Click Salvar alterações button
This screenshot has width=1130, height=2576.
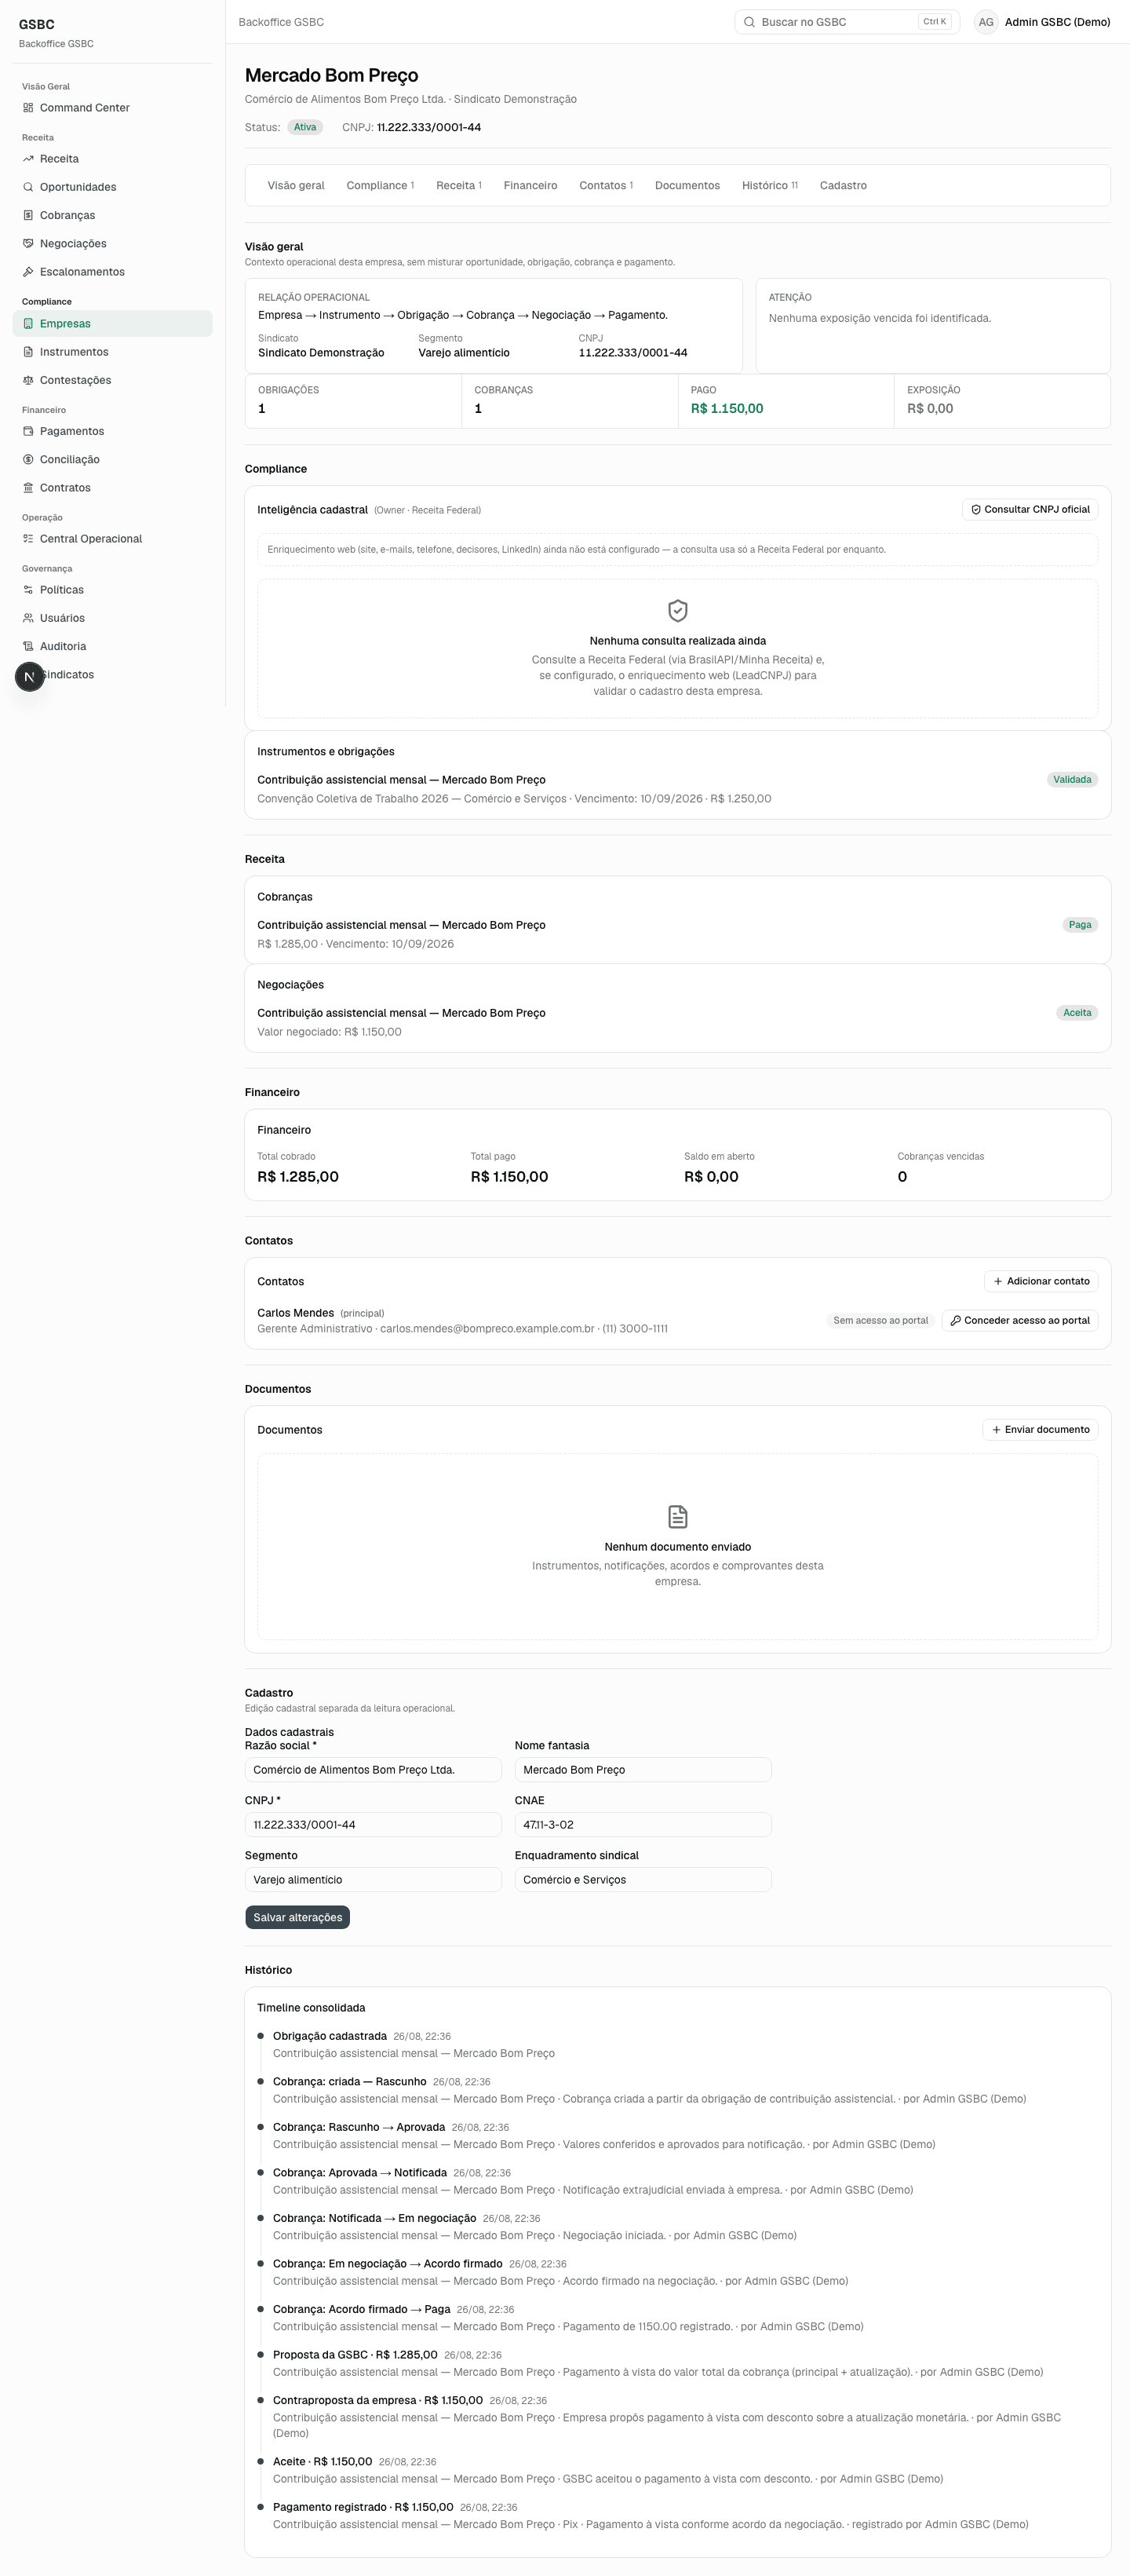(297, 1917)
